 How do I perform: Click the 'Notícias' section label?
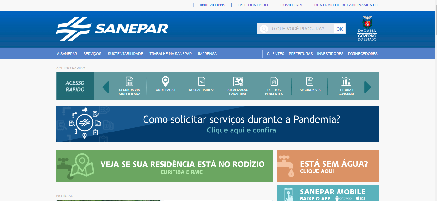point(65,196)
